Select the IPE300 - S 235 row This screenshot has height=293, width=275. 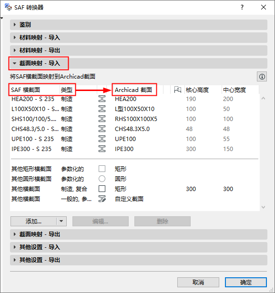tap(134, 149)
